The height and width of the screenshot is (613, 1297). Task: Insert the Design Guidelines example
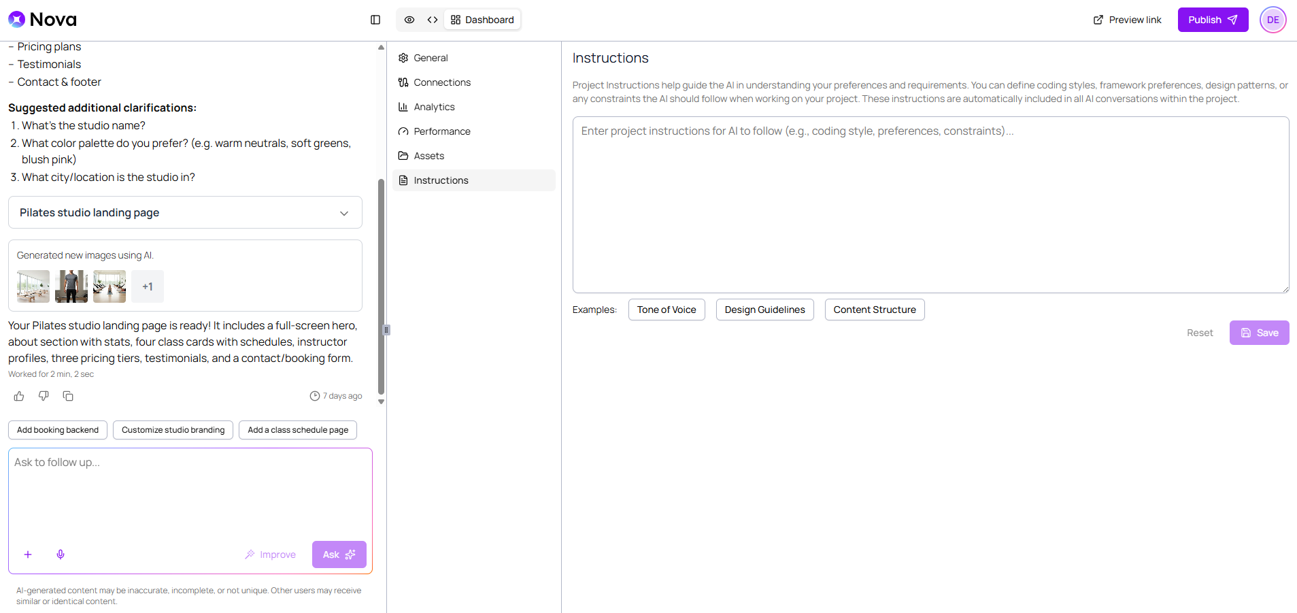click(764, 310)
